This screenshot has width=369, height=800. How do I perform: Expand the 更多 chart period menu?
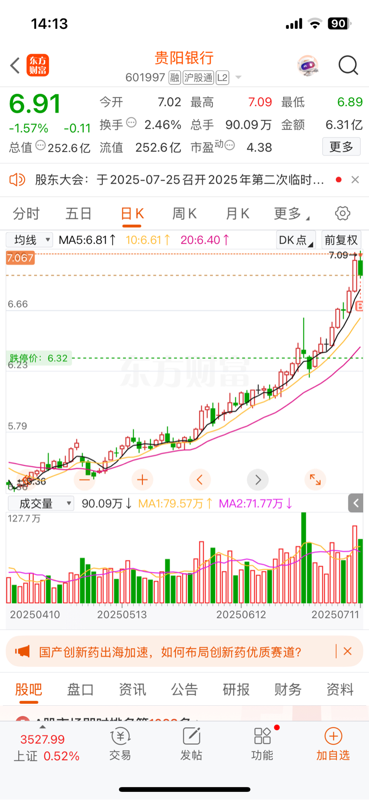click(291, 214)
